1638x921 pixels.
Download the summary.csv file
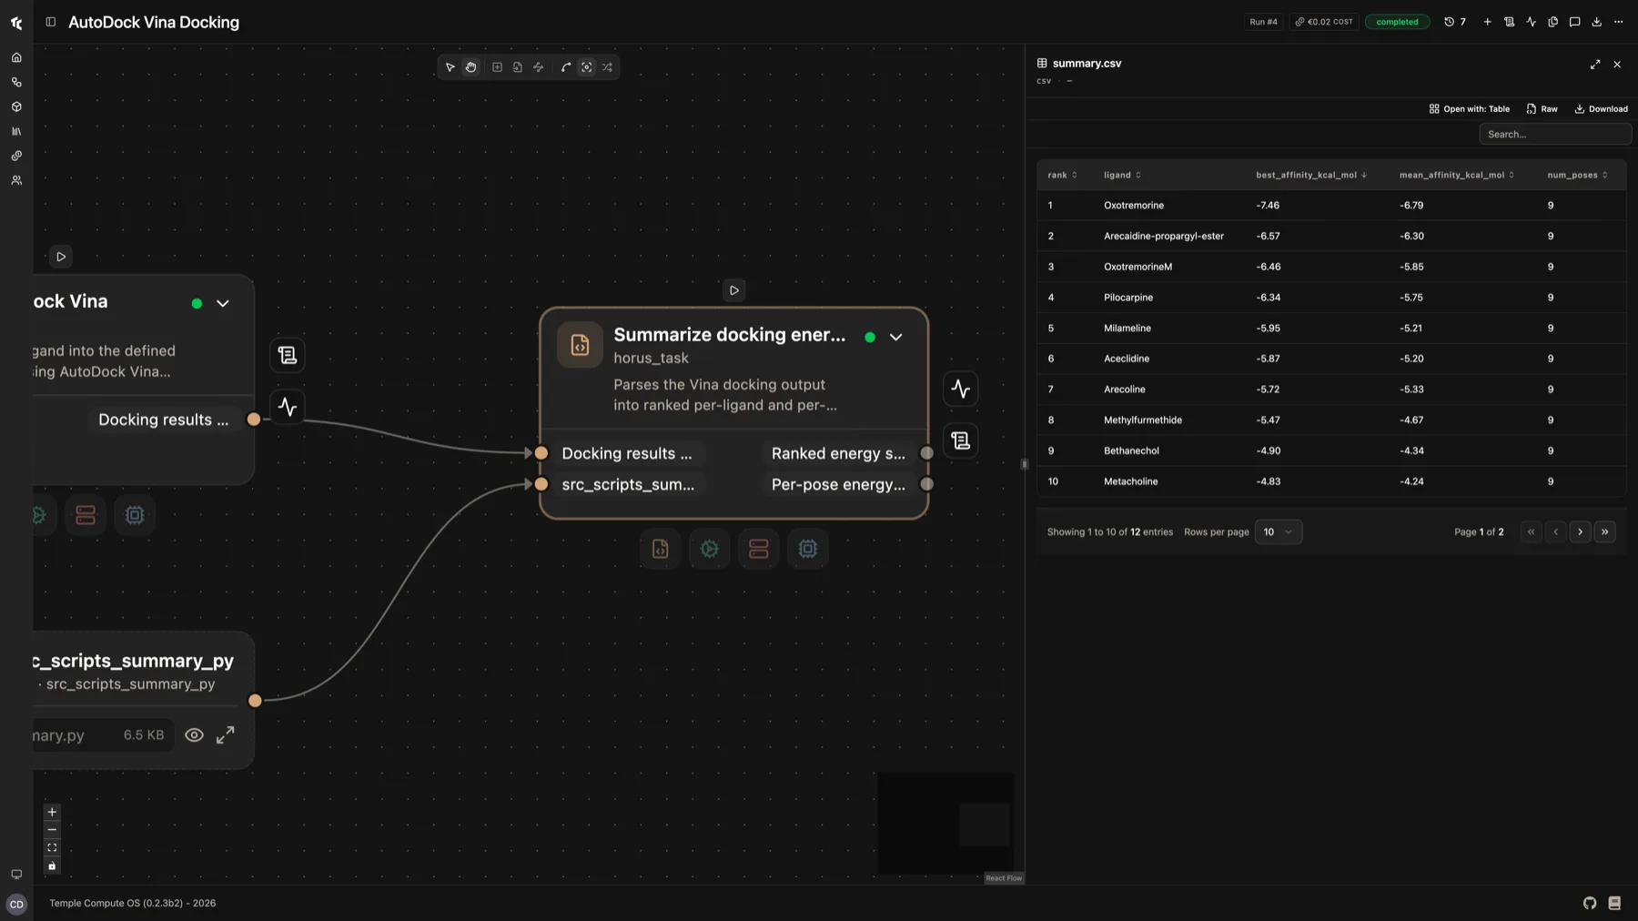[x=1601, y=109]
